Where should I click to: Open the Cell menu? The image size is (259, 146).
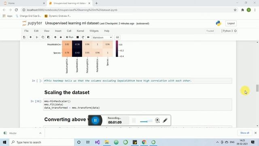(69, 31)
